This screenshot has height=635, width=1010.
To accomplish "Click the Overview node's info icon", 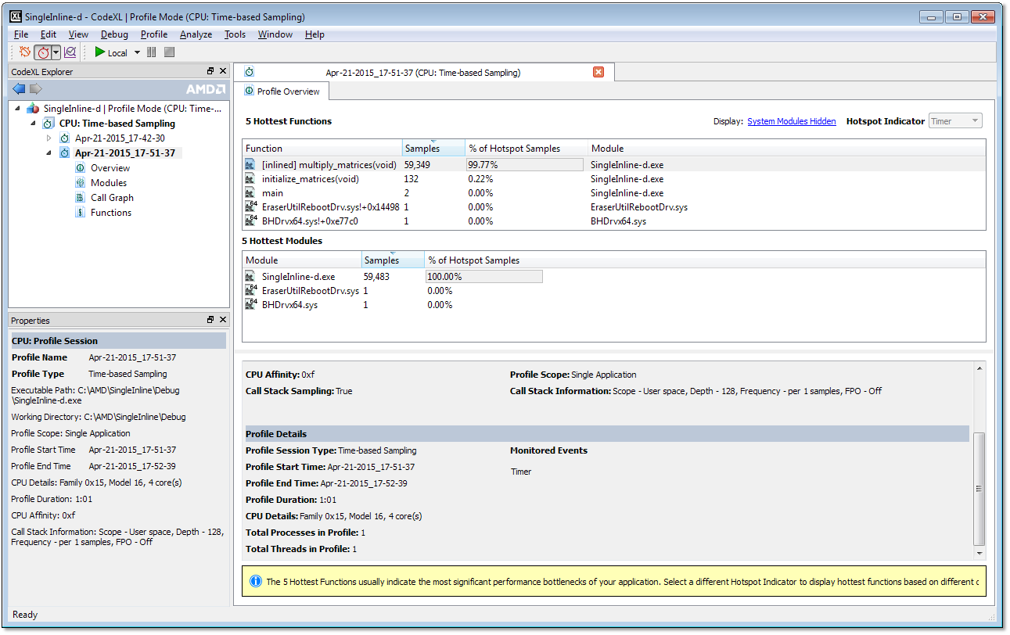I will click(x=80, y=168).
